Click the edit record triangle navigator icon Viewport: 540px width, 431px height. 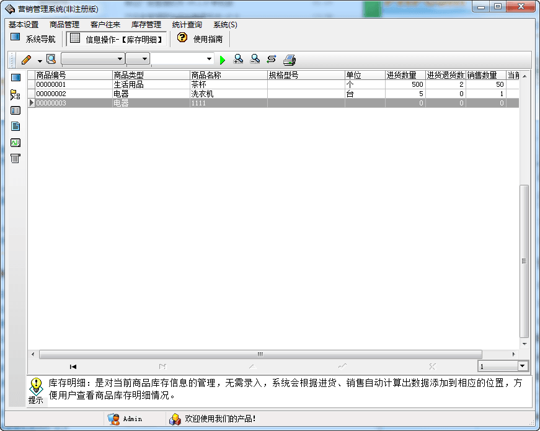point(252,367)
